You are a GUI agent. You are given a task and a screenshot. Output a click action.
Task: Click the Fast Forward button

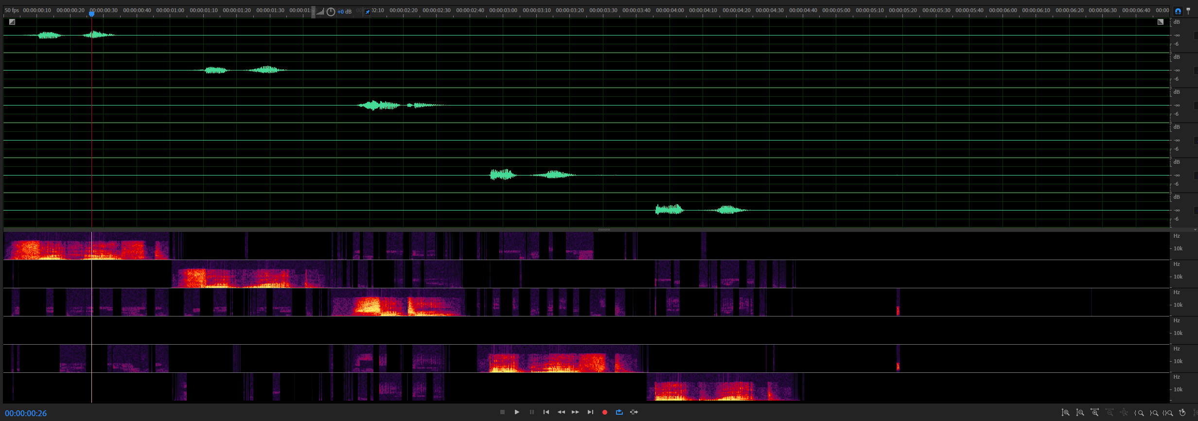pyautogui.click(x=575, y=412)
